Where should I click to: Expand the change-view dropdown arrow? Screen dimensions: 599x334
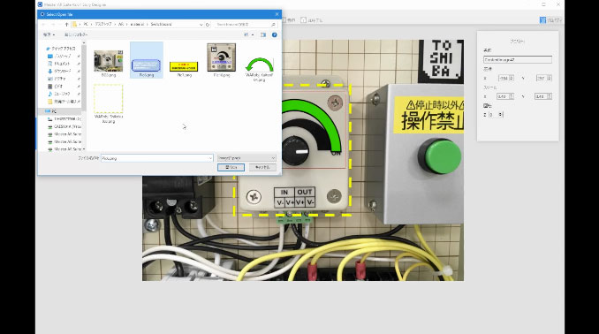point(253,34)
